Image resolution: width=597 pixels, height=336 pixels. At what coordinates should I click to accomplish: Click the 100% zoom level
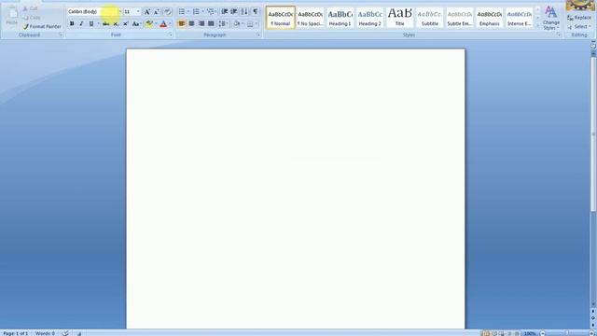(530, 333)
